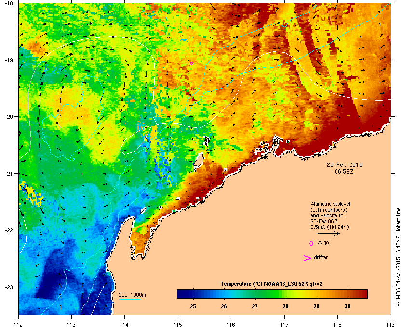
Task: Click the magenta Argo circle in legend
Action: (311, 243)
